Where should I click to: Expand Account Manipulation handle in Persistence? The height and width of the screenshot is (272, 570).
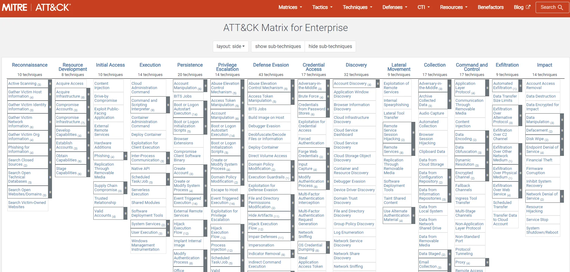tap(205, 86)
